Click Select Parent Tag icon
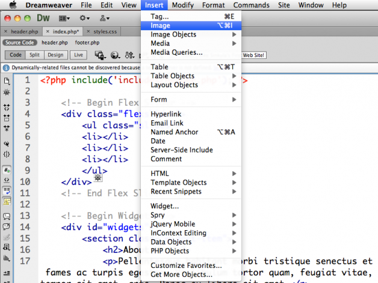This screenshot has width=378, height=283. tap(7, 144)
